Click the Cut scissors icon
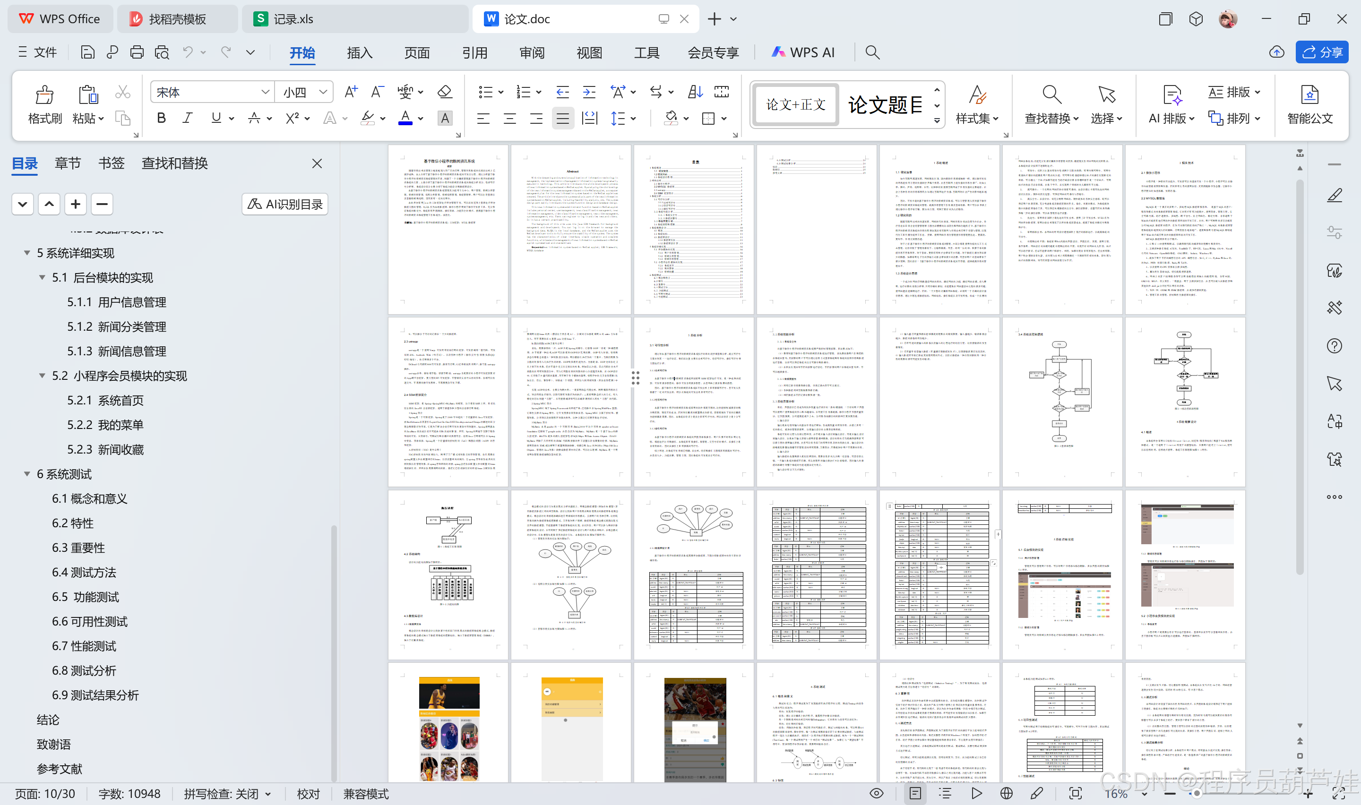This screenshot has width=1361, height=805. (x=122, y=92)
